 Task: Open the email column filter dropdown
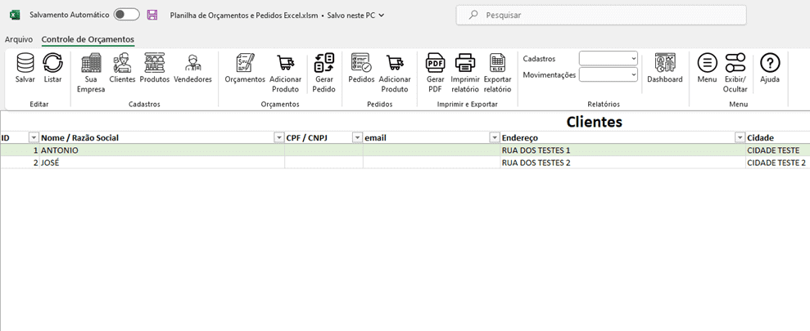[494, 137]
